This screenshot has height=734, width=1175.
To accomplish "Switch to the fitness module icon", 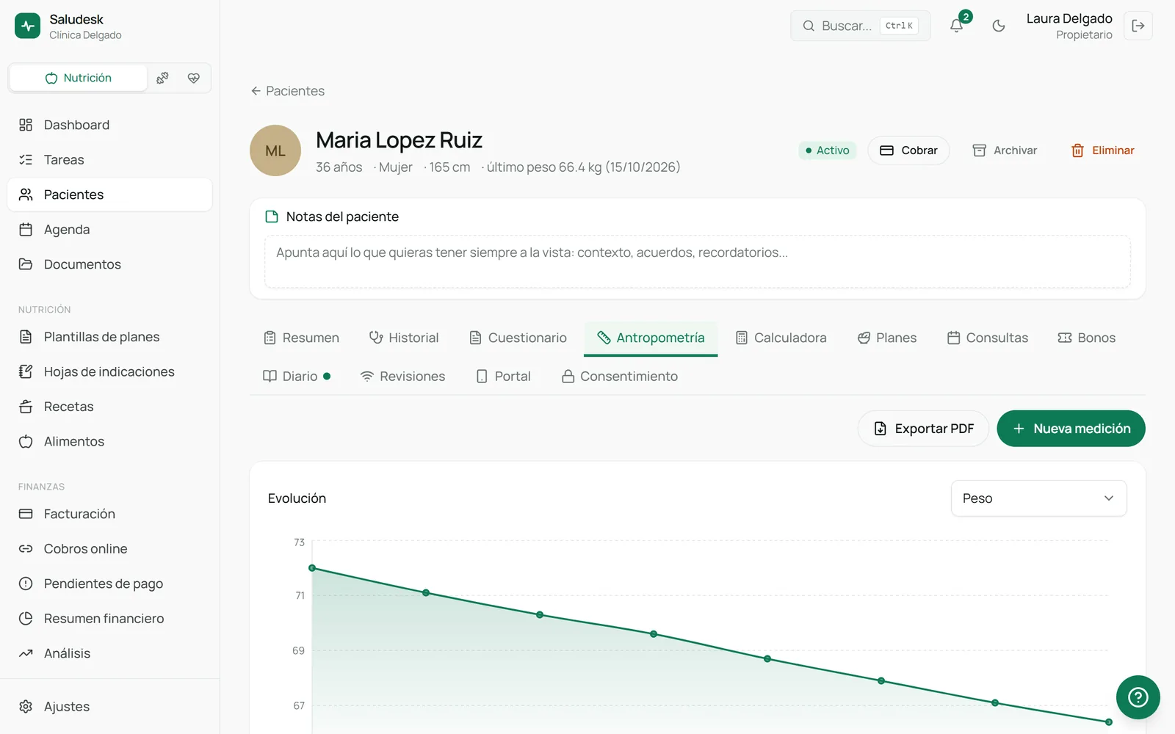I will point(163,78).
